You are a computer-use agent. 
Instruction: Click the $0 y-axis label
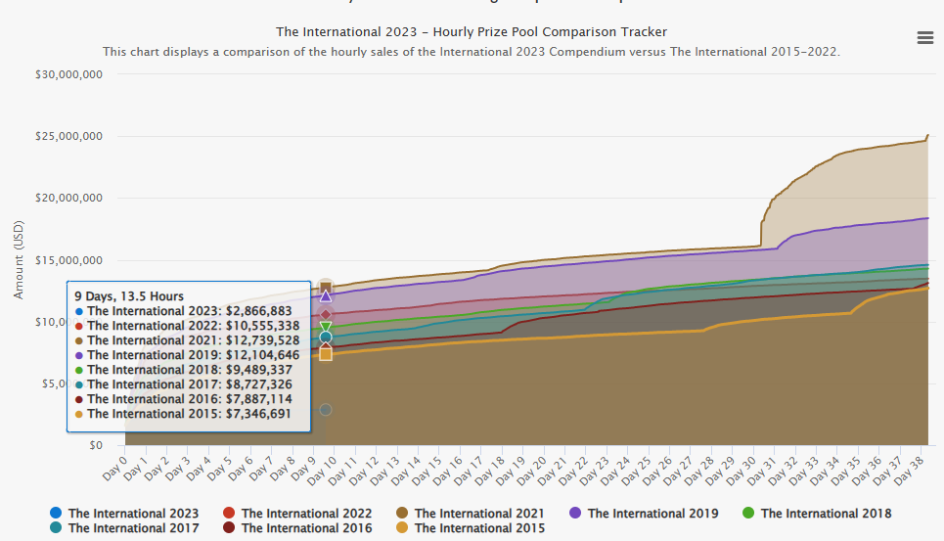96,445
